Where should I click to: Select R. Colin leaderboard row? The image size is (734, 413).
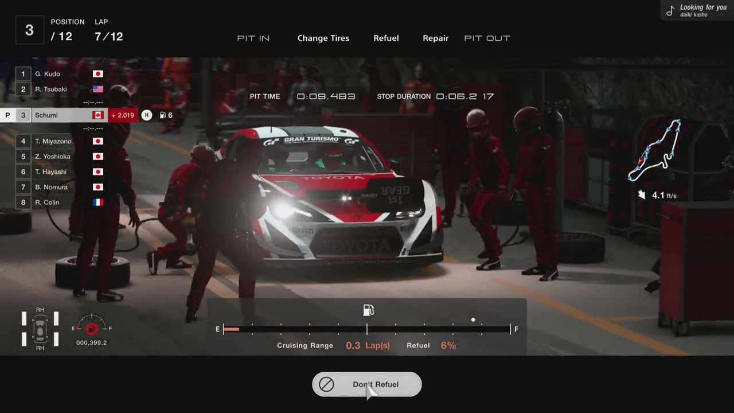(62, 202)
